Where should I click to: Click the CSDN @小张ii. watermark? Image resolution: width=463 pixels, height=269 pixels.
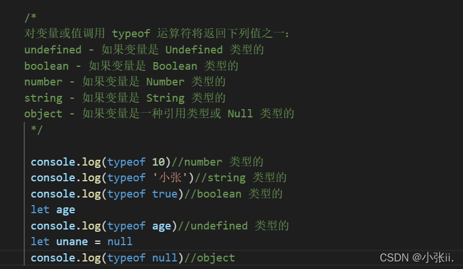point(416,258)
